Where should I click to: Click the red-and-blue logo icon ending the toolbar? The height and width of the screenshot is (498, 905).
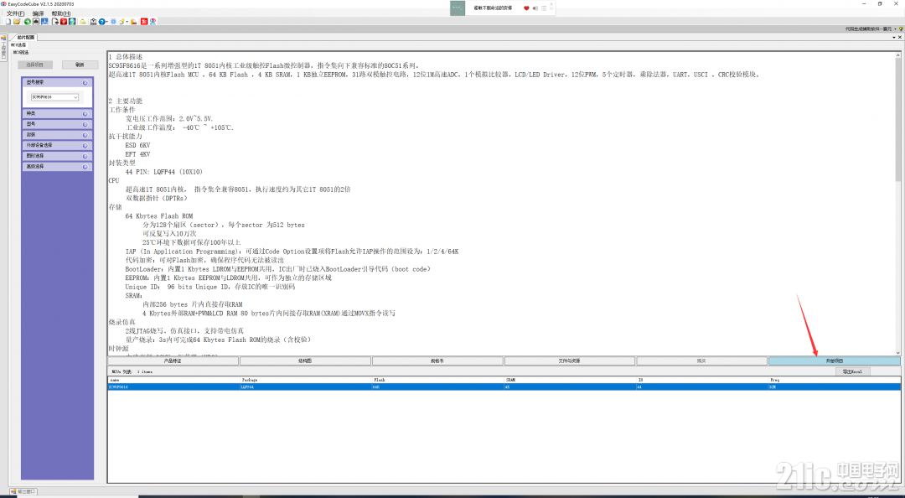(x=153, y=22)
